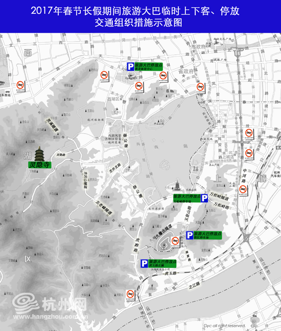Click the P icon beside 万松岭停车场 label
281x331 pixels.
pos(204,198)
